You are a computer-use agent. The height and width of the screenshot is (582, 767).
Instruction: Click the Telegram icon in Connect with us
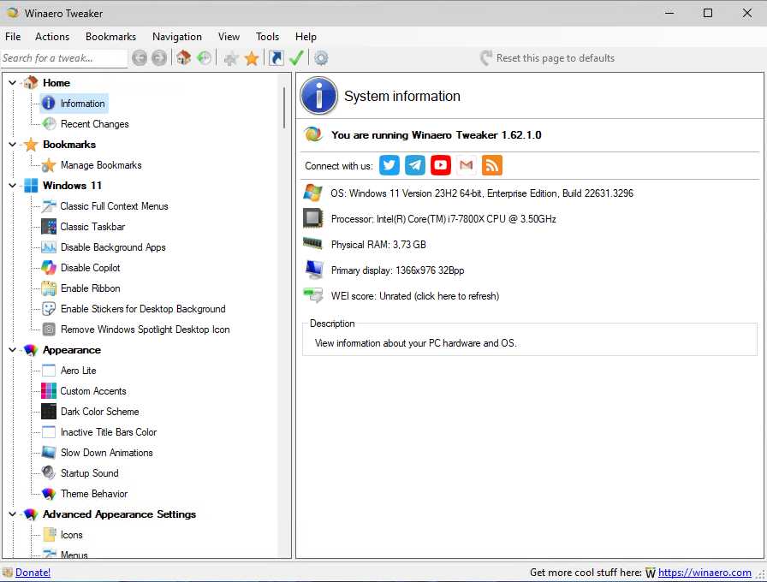click(x=414, y=165)
